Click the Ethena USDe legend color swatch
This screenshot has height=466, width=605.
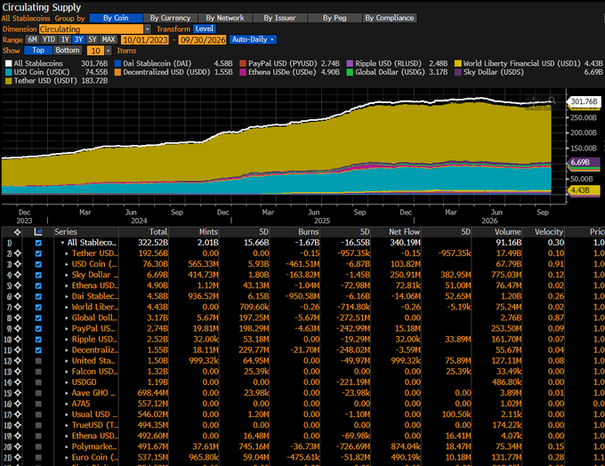point(243,72)
